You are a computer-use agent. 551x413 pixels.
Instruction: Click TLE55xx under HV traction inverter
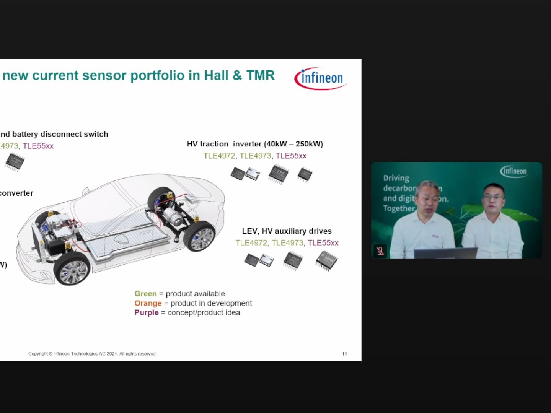(x=291, y=156)
